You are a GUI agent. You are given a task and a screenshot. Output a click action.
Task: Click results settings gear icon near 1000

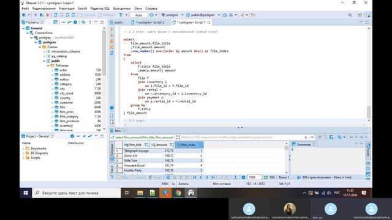(243, 177)
